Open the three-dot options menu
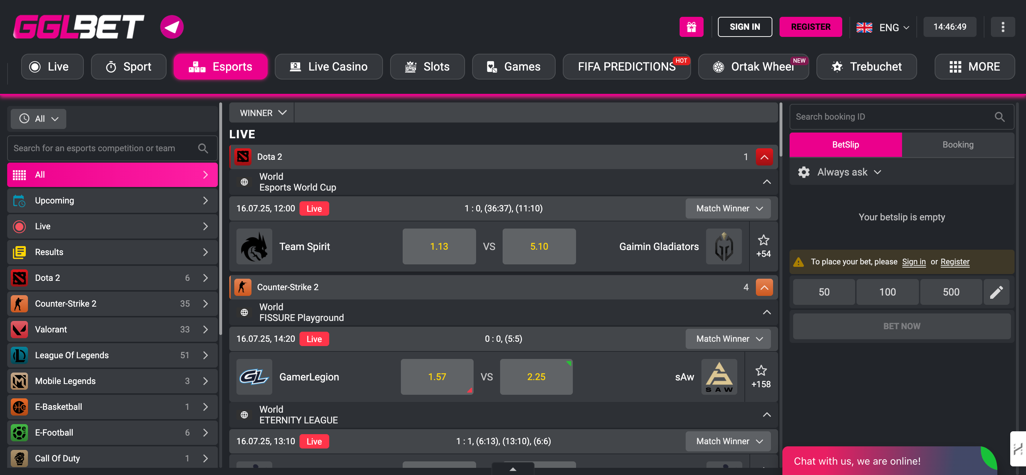Image resolution: width=1026 pixels, height=475 pixels. point(1002,27)
